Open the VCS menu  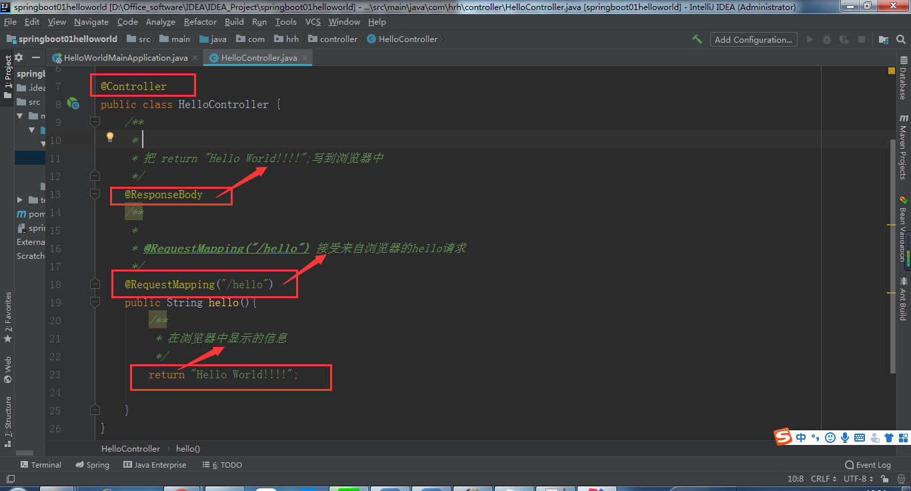tap(313, 22)
